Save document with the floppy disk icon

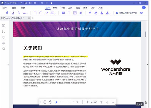pyautogui.click(x=26, y=3)
